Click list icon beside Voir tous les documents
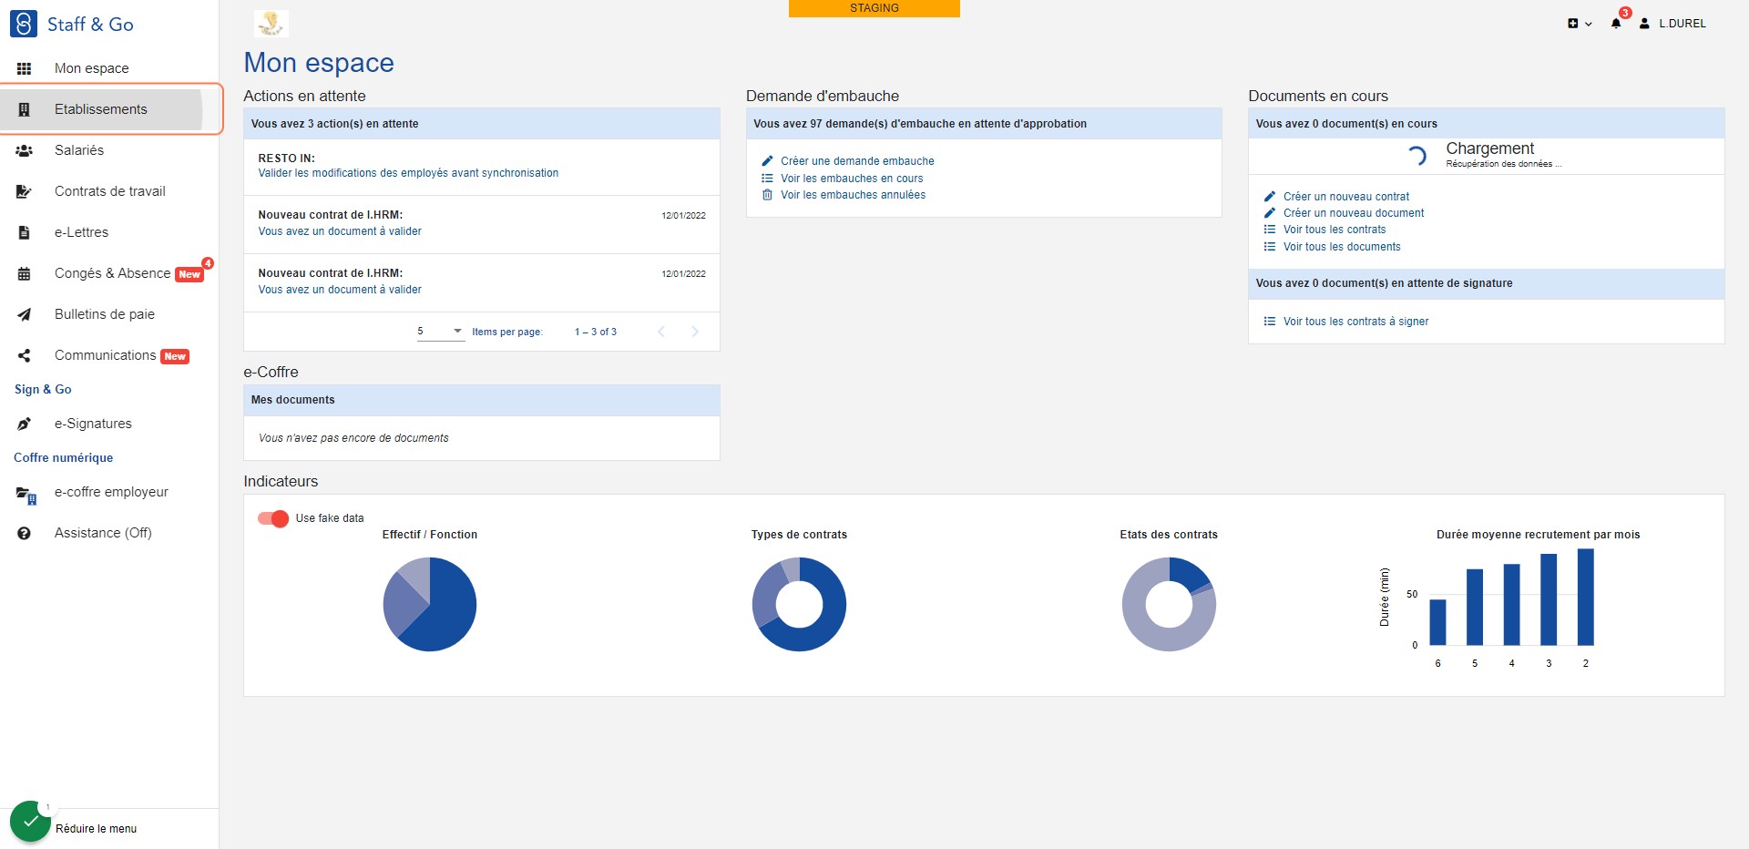Screen dimensions: 1749x849 1270,247
